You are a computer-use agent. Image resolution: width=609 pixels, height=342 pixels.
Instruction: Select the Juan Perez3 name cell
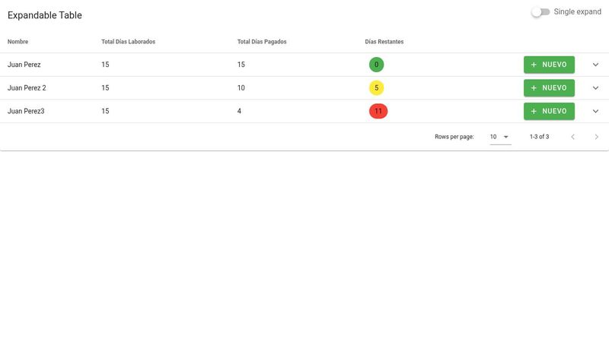pos(26,111)
